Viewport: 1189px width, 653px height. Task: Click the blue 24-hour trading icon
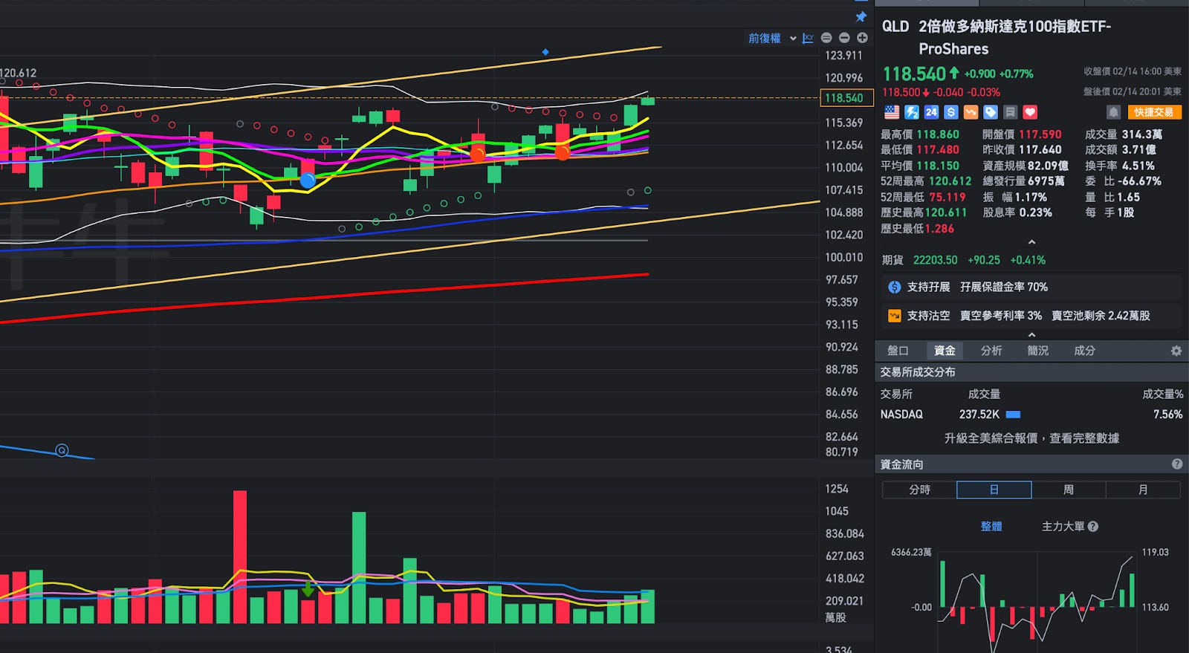[x=931, y=112]
